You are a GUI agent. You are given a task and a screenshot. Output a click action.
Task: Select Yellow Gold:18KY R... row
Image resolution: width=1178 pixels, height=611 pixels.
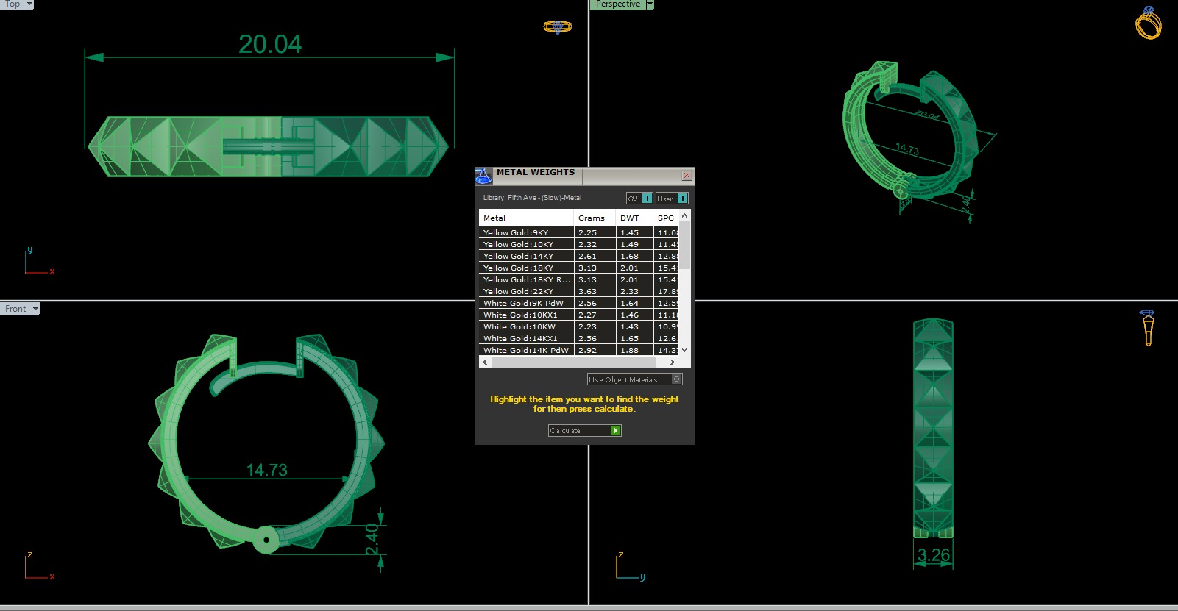click(579, 279)
